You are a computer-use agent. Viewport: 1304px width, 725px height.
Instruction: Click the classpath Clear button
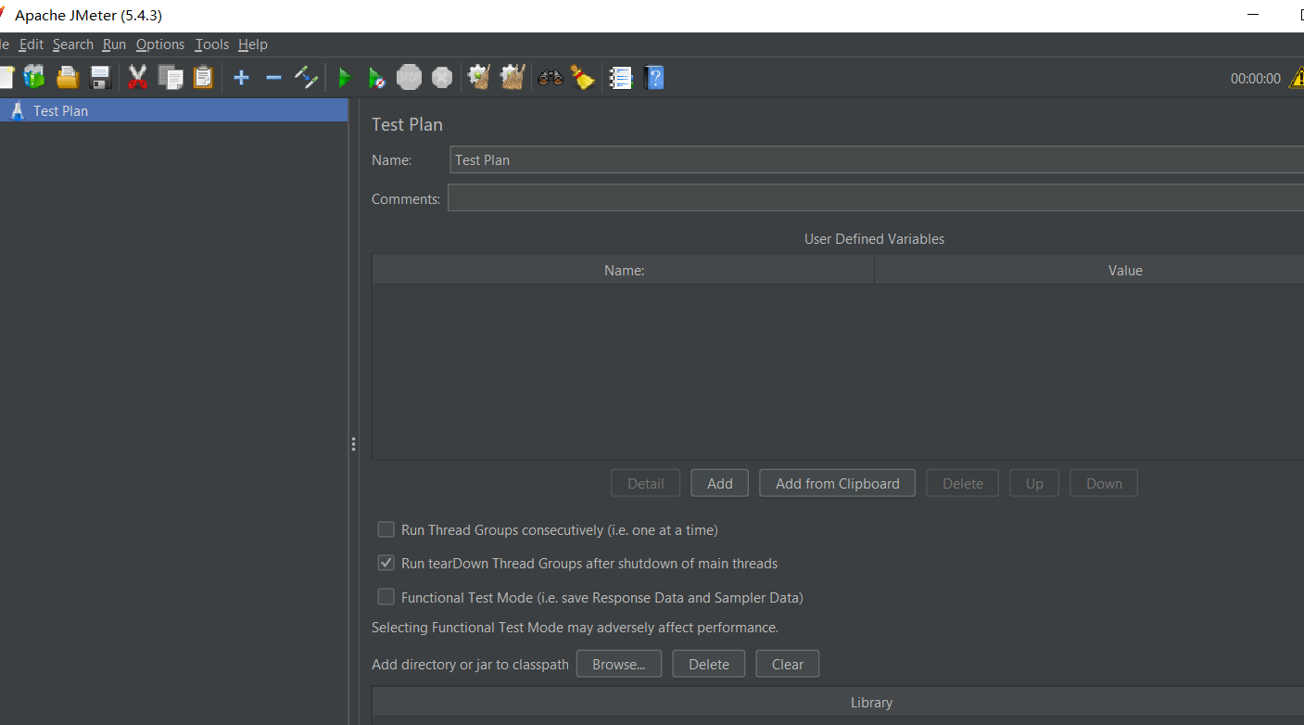[788, 664]
